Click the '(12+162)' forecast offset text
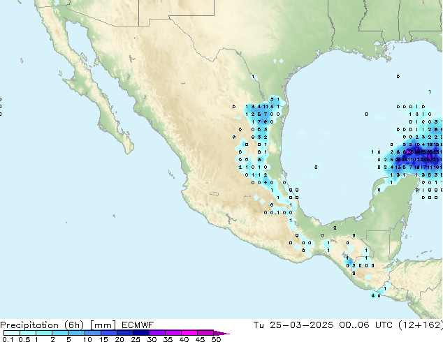443x342 pixels. pos(420,325)
